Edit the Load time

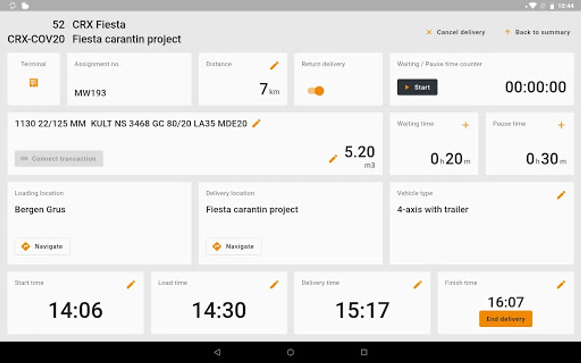pyautogui.click(x=274, y=284)
